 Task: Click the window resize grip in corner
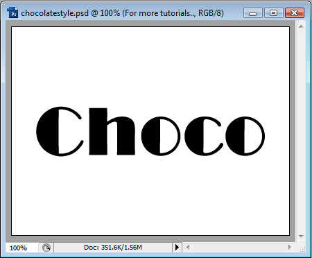(302, 249)
